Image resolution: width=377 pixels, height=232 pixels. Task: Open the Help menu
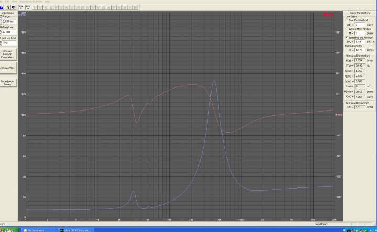pyautogui.click(x=47, y=2)
